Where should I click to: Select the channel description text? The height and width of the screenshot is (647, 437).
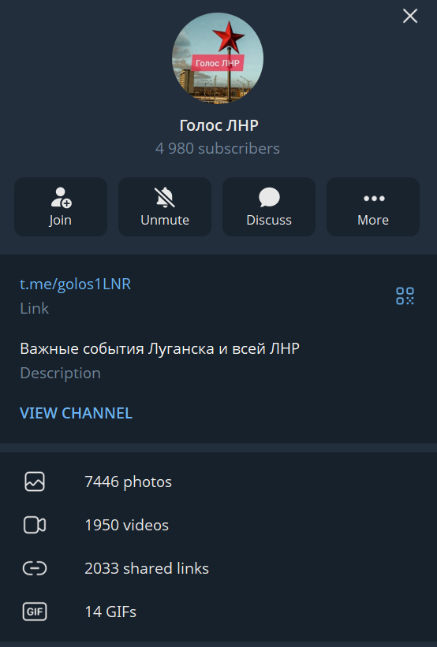click(x=159, y=348)
